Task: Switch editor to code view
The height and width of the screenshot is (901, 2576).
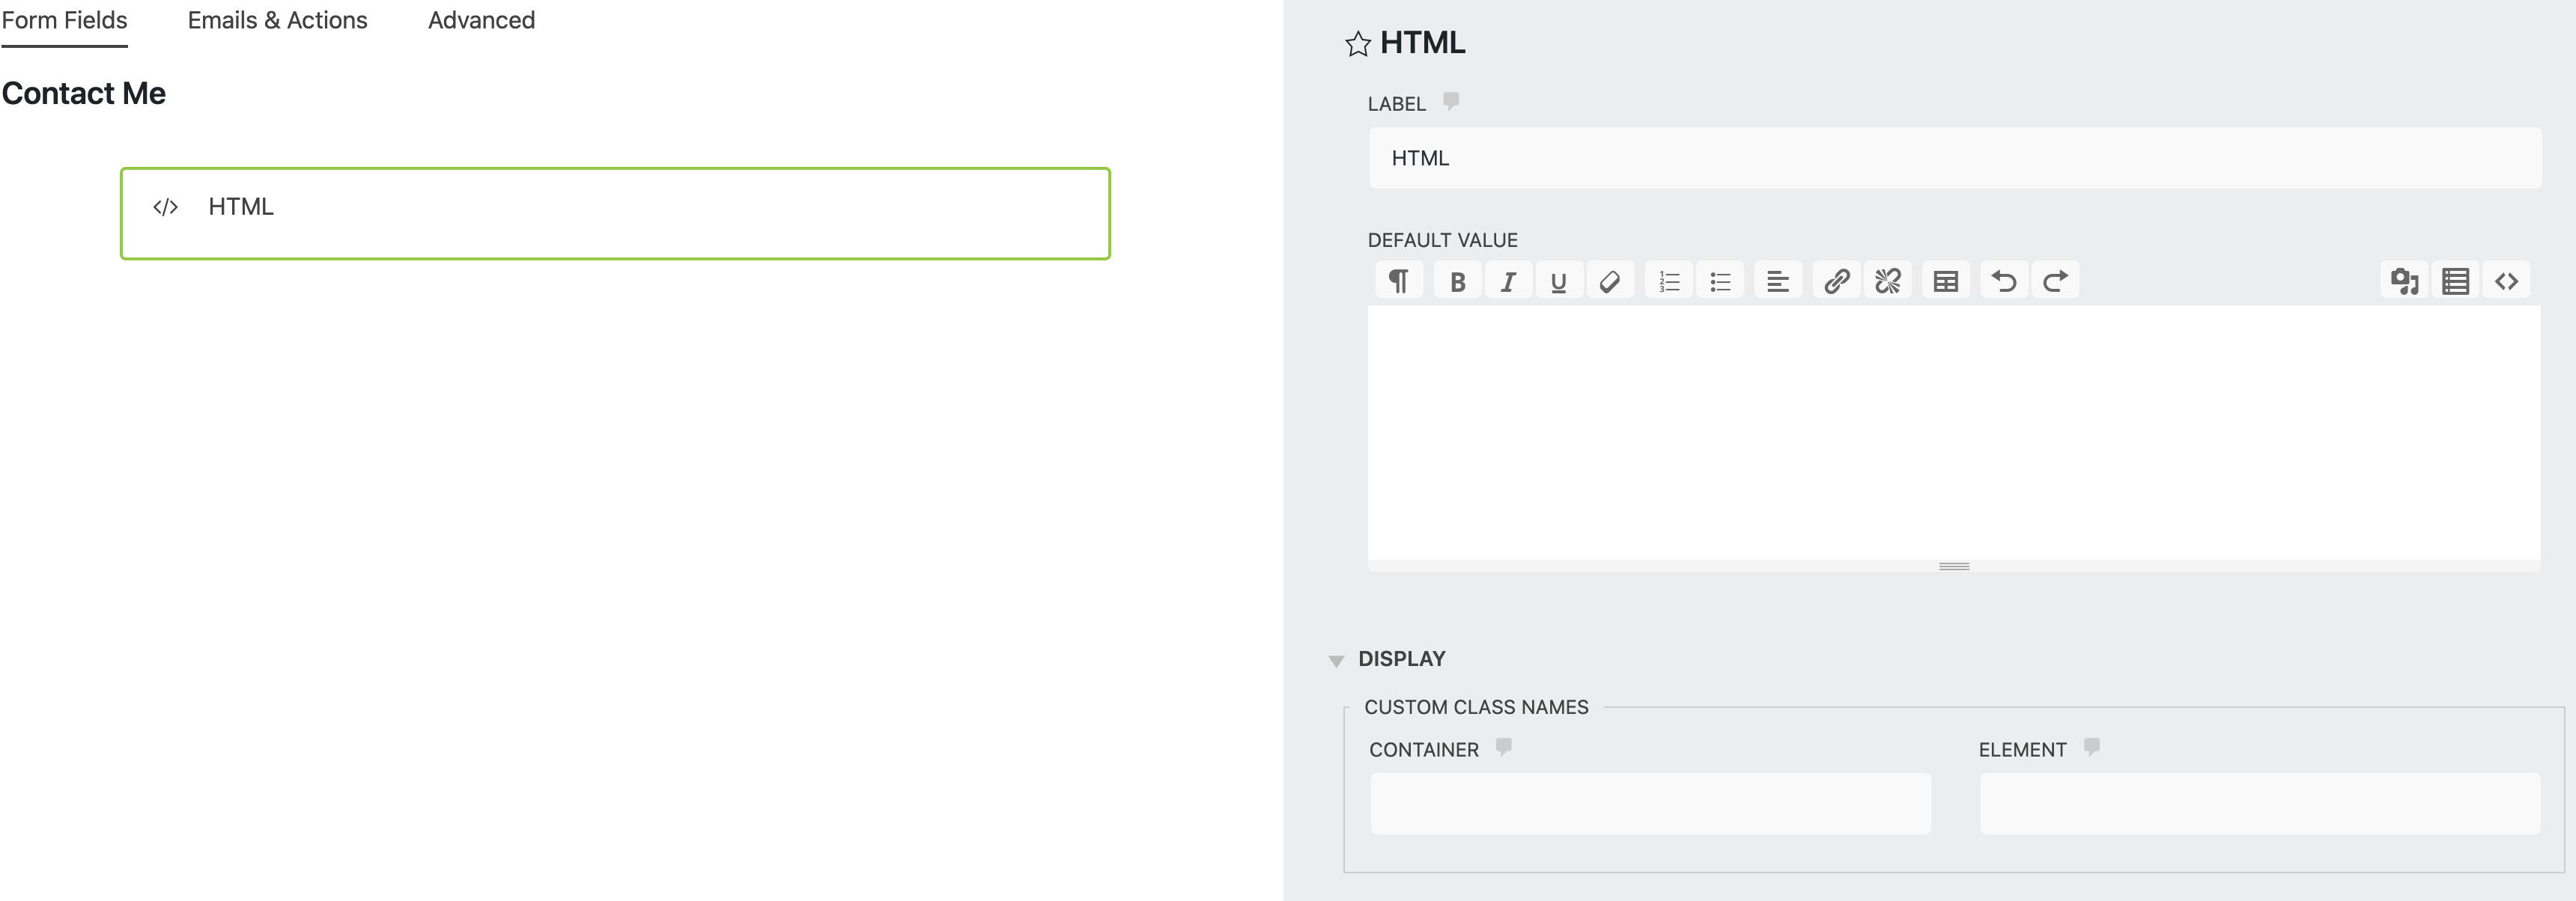Action: click(2506, 281)
